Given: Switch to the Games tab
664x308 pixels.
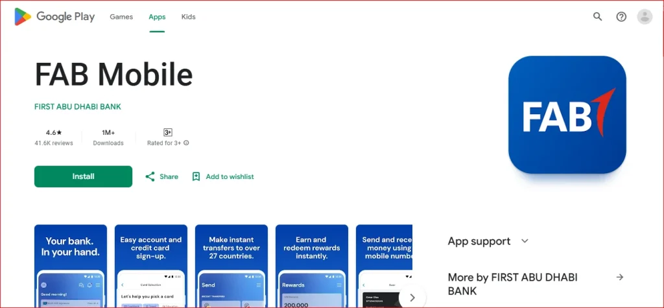Looking at the screenshot, I should point(121,17).
